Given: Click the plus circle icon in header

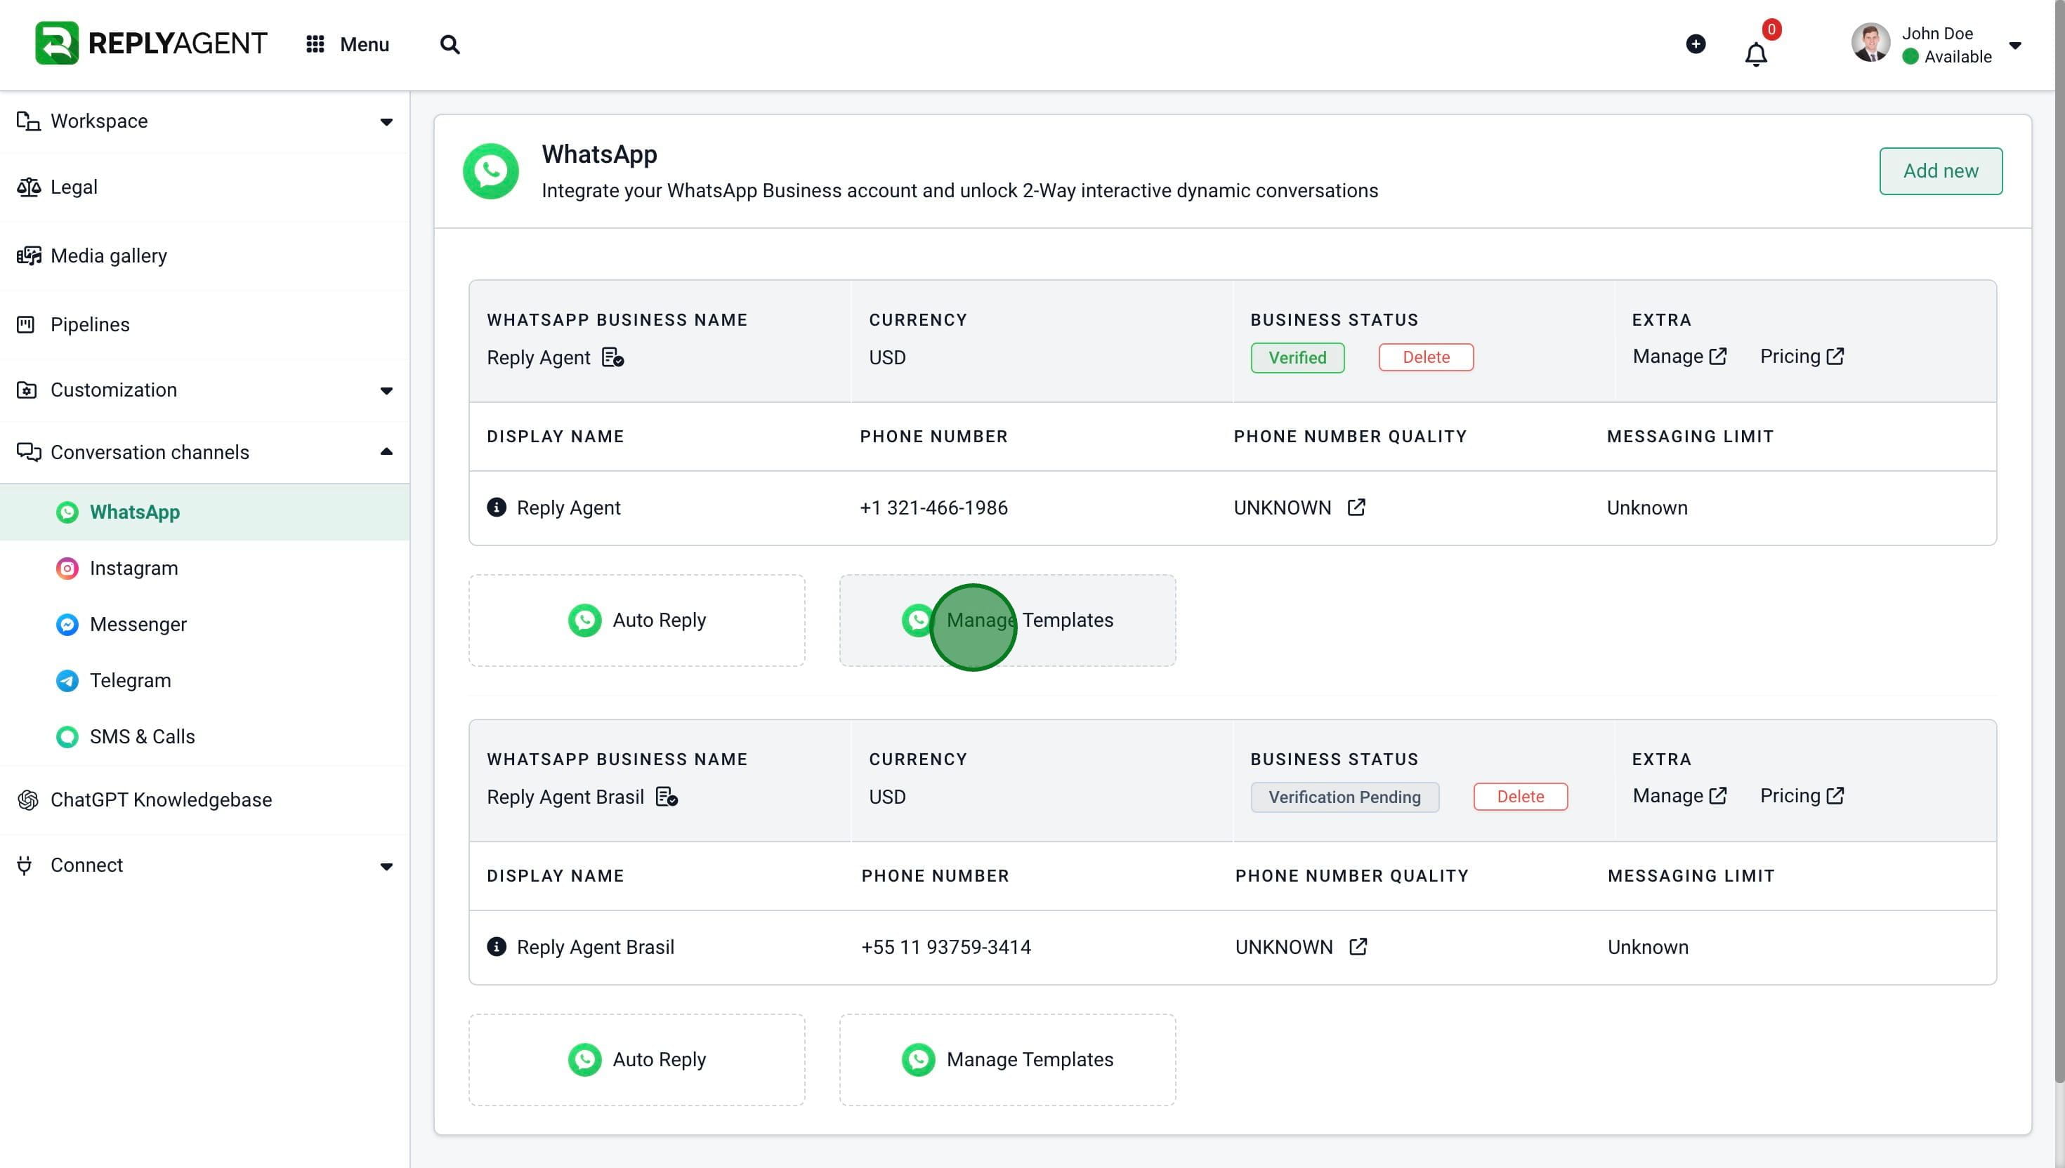Looking at the screenshot, I should pos(1696,44).
